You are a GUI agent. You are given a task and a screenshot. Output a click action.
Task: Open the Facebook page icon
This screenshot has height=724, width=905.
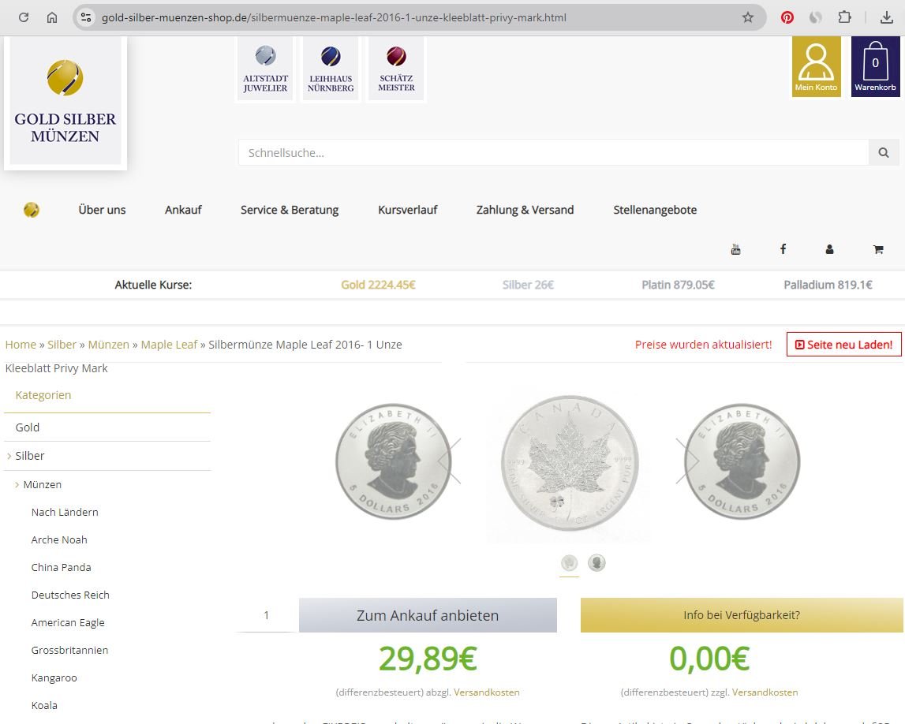tap(783, 249)
